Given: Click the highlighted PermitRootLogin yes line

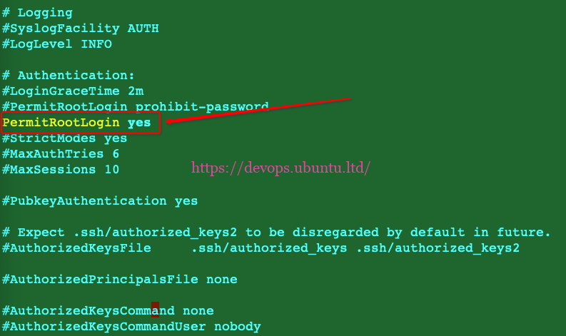Looking at the screenshot, I should [76, 123].
